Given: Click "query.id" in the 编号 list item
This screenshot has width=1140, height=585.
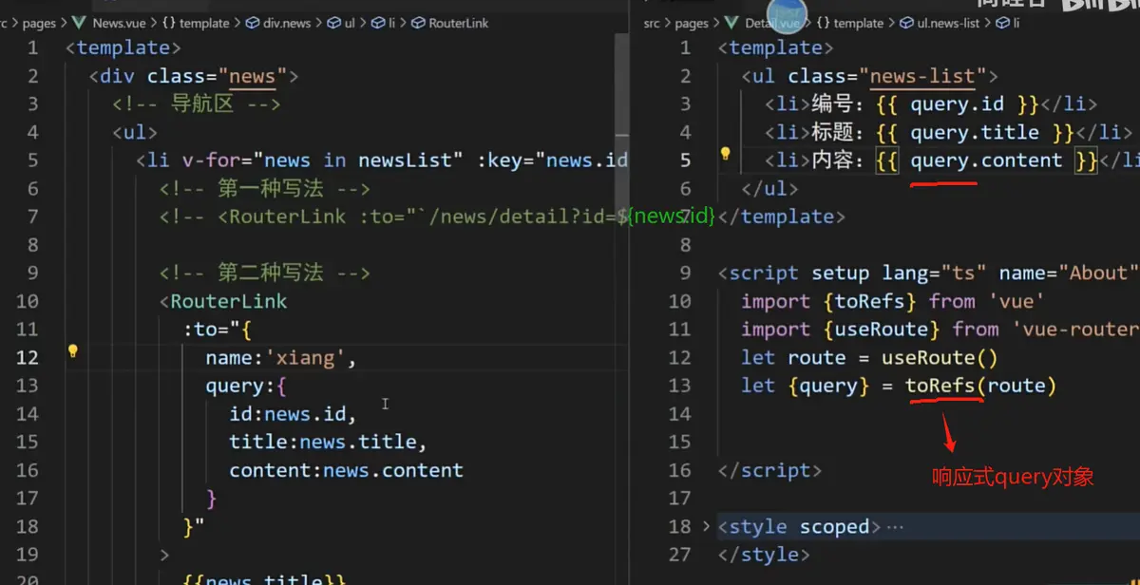Looking at the screenshot, I should click(957, 104).
